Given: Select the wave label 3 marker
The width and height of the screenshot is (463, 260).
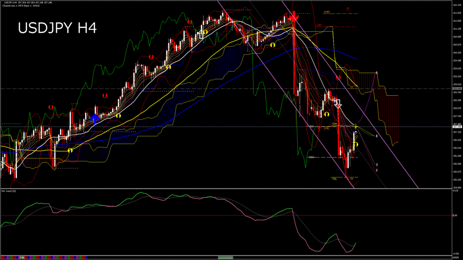Looking at the screenshot, I should [x=377, y=165].
